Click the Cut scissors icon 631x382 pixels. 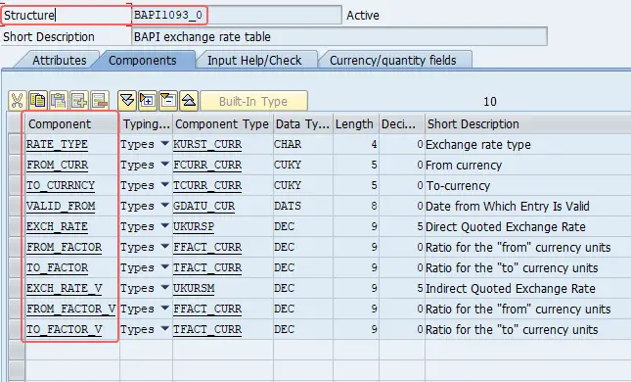(18, 101)
